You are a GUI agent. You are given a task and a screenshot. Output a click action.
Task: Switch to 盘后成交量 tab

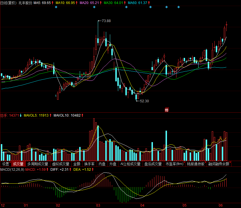[x=153, y=164]
